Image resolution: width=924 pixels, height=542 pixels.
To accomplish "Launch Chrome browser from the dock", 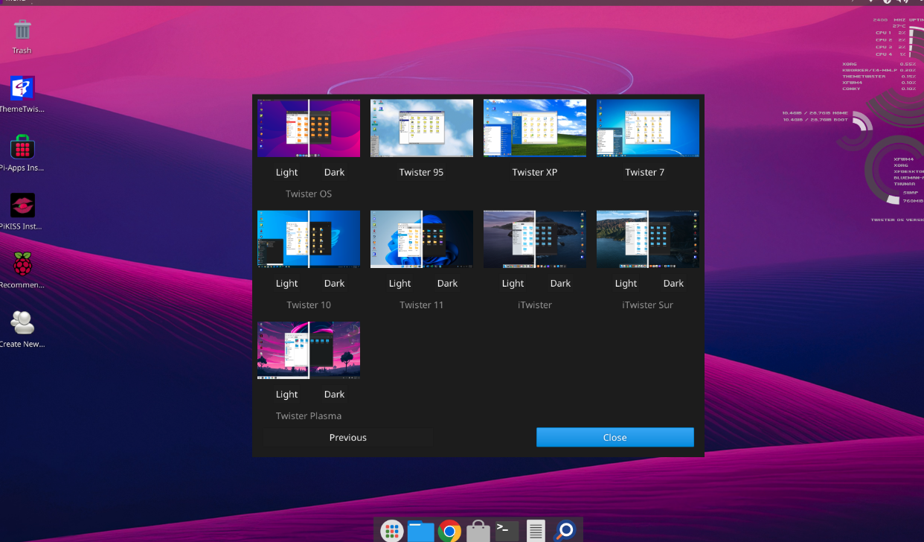I will click(449, 530).
